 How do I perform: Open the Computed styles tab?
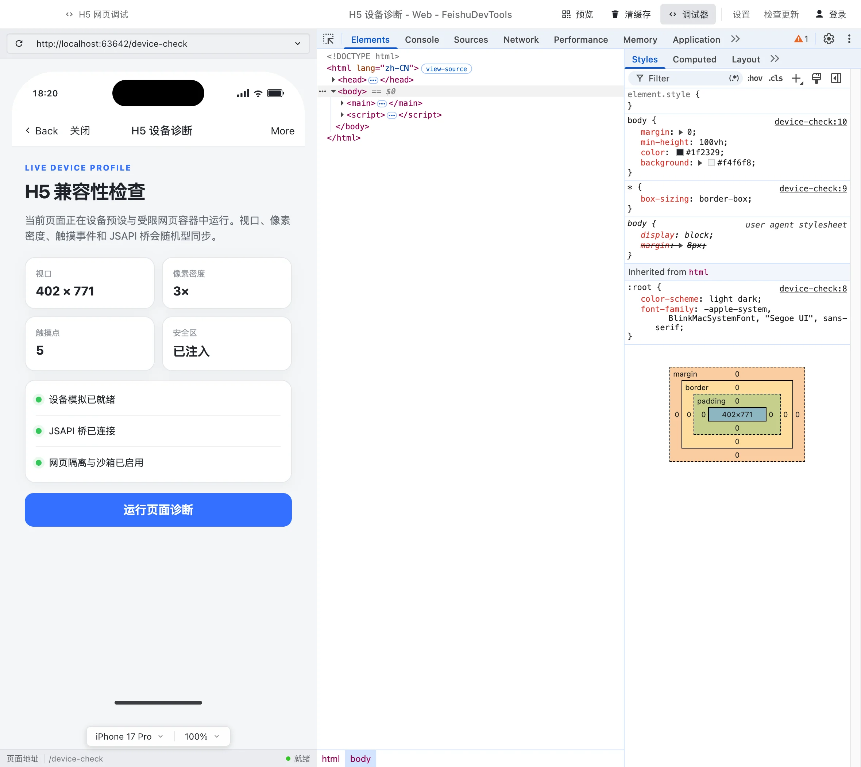point(694,60)
